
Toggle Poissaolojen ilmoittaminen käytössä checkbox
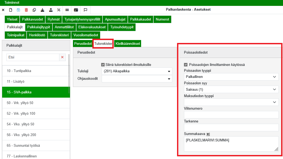[186, 65]
